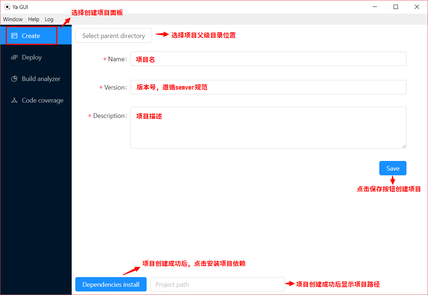The width and height of the screenshot is (428, 295).
Task: Minimize the Ya GUI window
Action: coord(375,7)
